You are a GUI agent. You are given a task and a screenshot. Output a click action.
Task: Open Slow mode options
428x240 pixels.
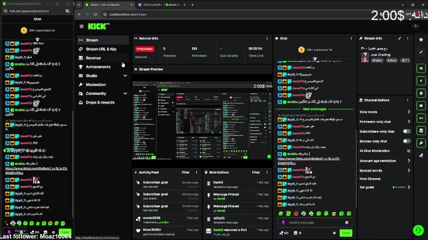(385, 112)
